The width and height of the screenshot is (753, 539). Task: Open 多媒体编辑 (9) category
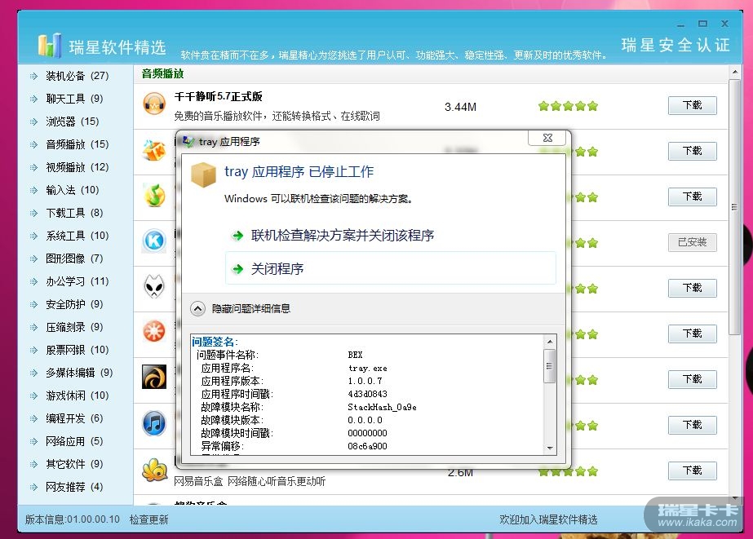point(79,373)
